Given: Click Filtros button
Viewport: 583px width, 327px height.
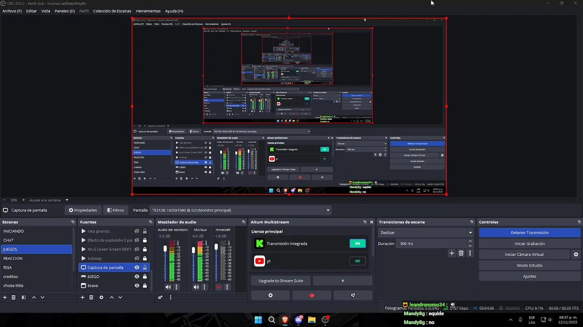Looking at the screenshot, I should coord(115,210).
